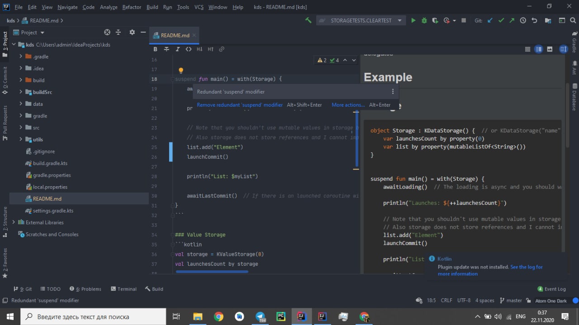Run with profiler icon
This screenshot has height=325, width=579.
pyautogui.click(x=446, y=20)
